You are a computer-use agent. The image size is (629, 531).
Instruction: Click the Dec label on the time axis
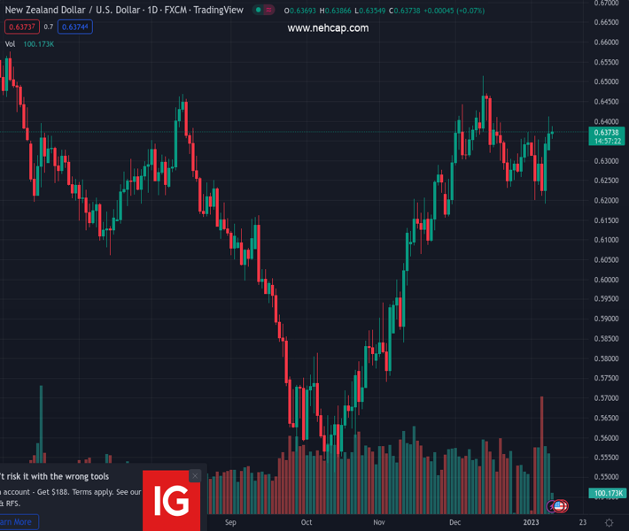pyautogui.click(x=454, y=522)
